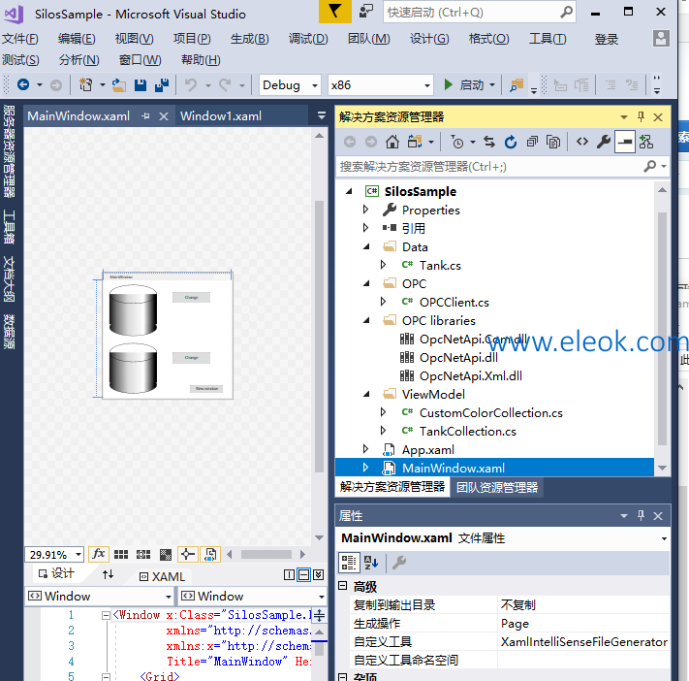Image resolution: width=689 pixels, height=681 pixels.
Task: Toggle snap to gridlines icon in designer
Action: tap(143, 554)
